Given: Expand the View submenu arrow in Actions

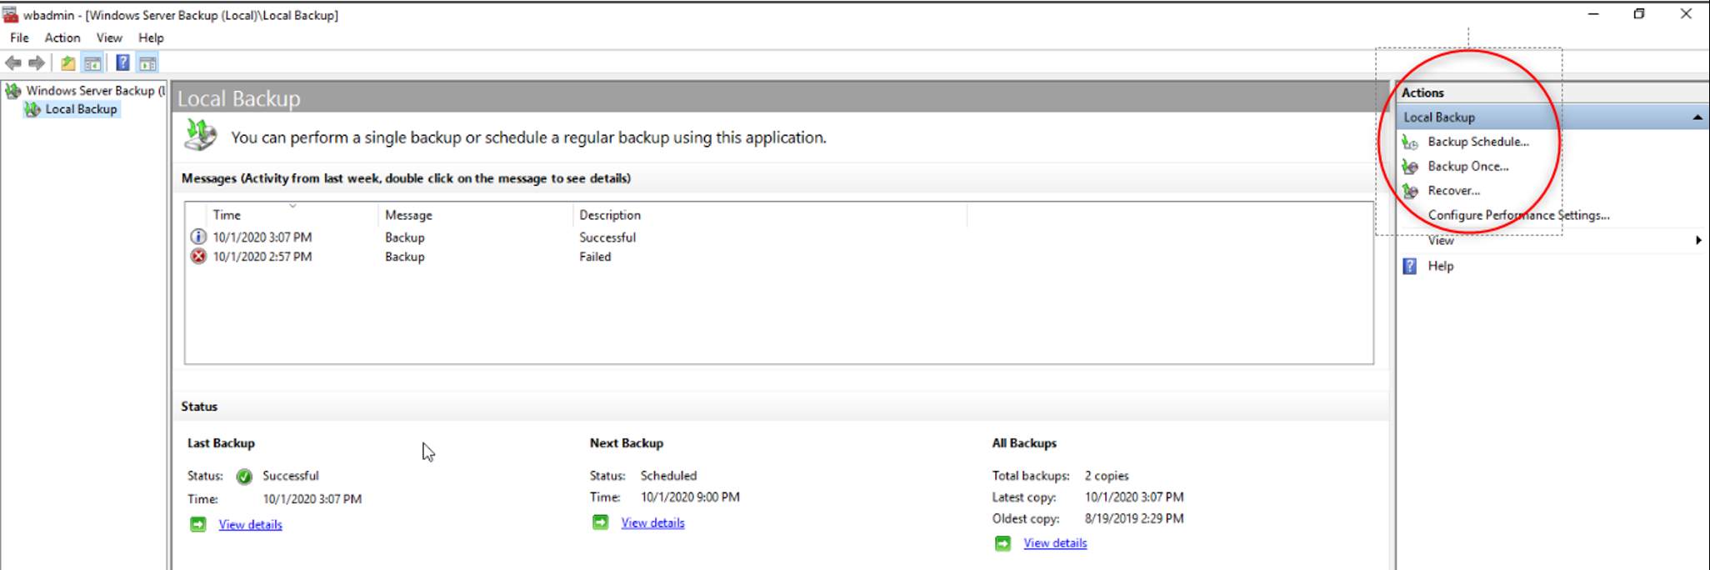Looking at the screenshot, I should click(1697, 241).
